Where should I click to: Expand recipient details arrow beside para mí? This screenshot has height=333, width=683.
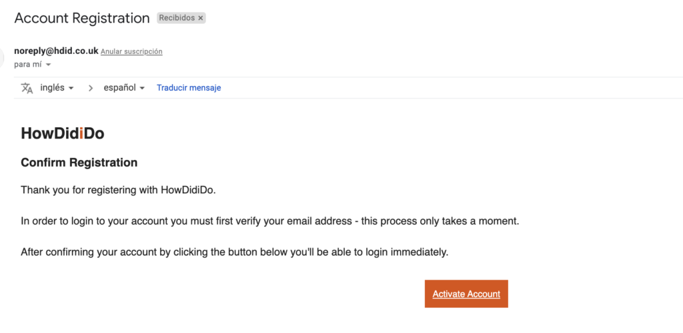point(48,65)
